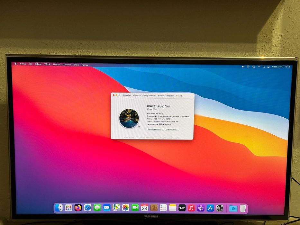Screen dimensions: 300x225
Task: Open the Historia menu
Action: (57, 65)
